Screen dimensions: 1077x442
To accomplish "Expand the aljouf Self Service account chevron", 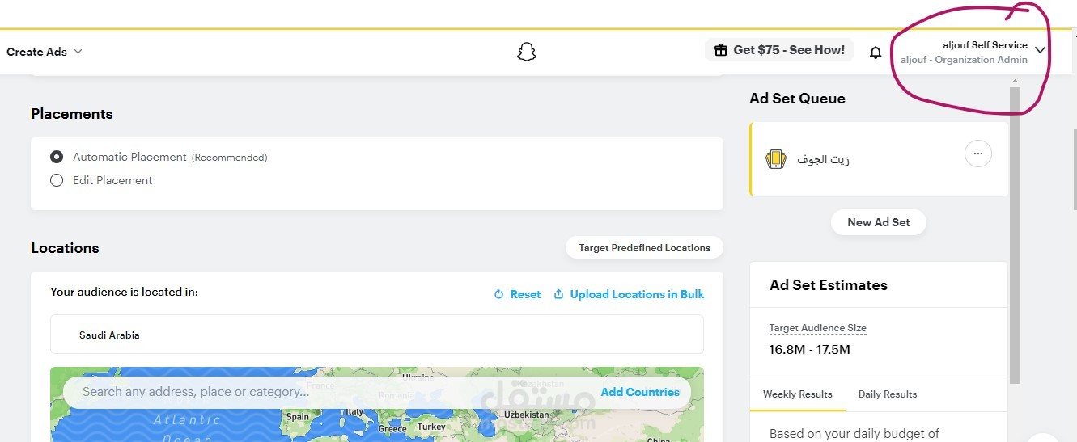I will (x=1040, y=51).
